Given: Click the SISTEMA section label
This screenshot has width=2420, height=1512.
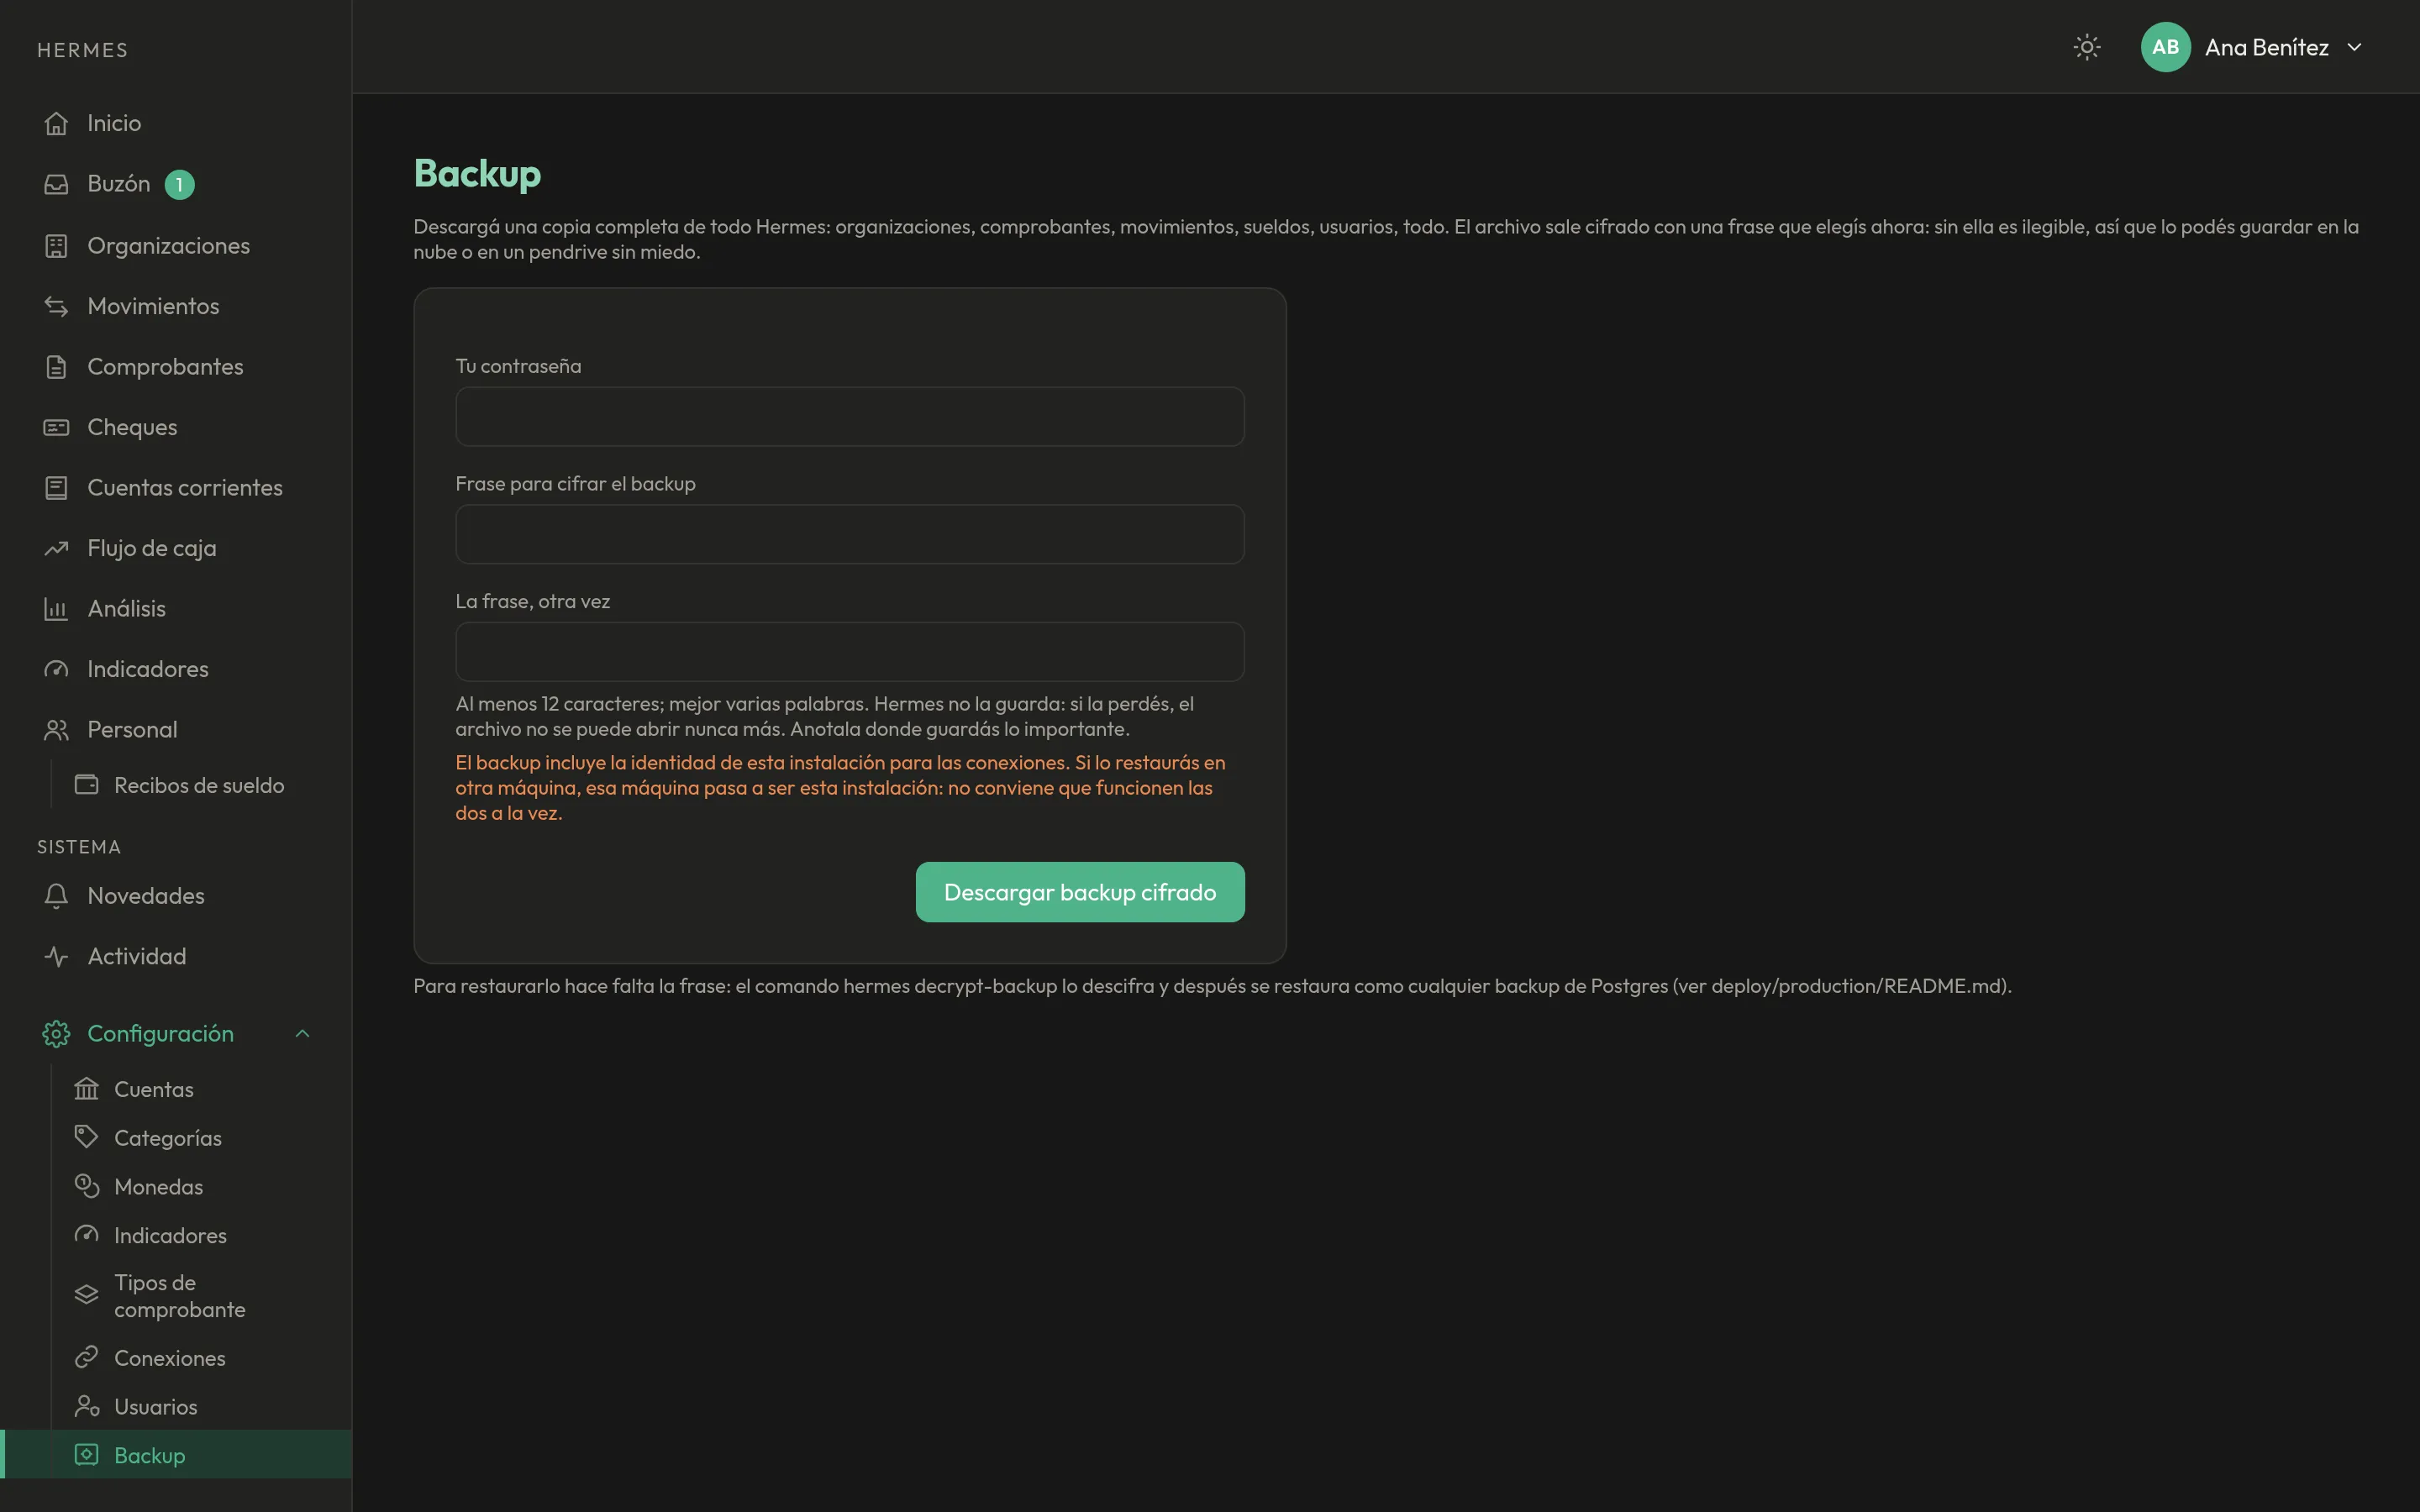Looking at the screenshot, I should tap(79, 847).
